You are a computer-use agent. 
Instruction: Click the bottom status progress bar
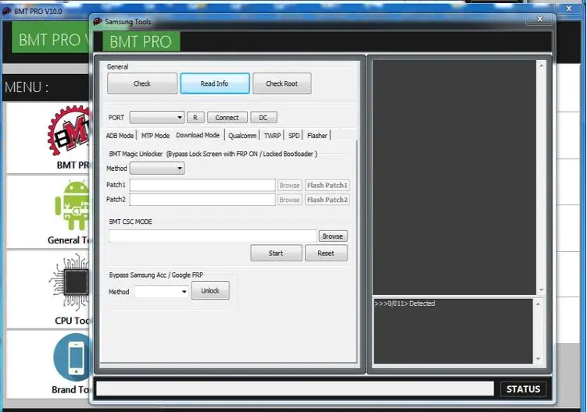click(295, 389)
